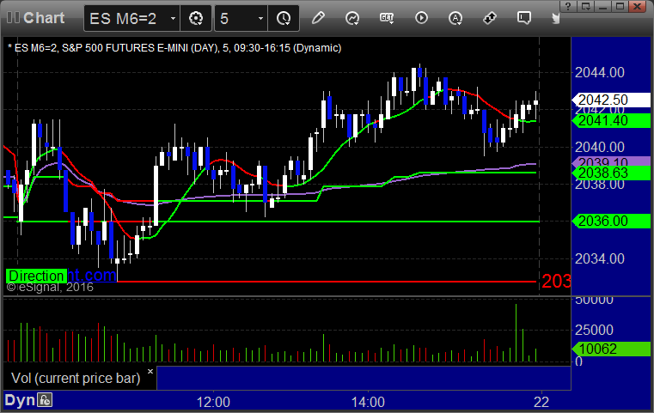654x413 pixels.
Task: Click the Dyn label at bottom left
Action: click(x=20, y=400)
